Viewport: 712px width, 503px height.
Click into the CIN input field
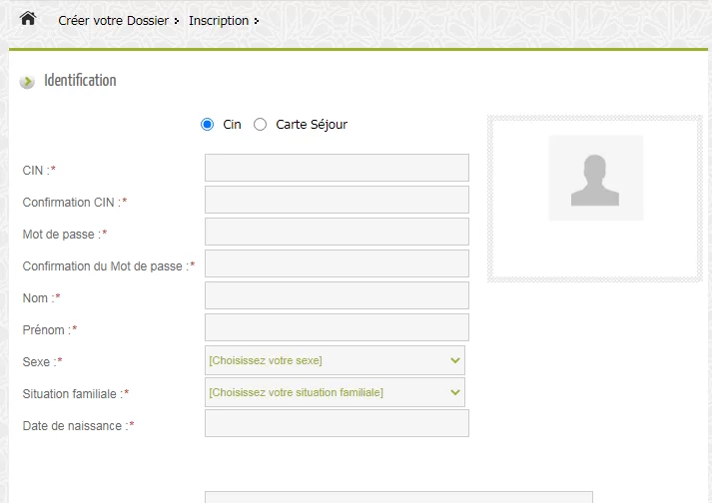click(337, 168)
